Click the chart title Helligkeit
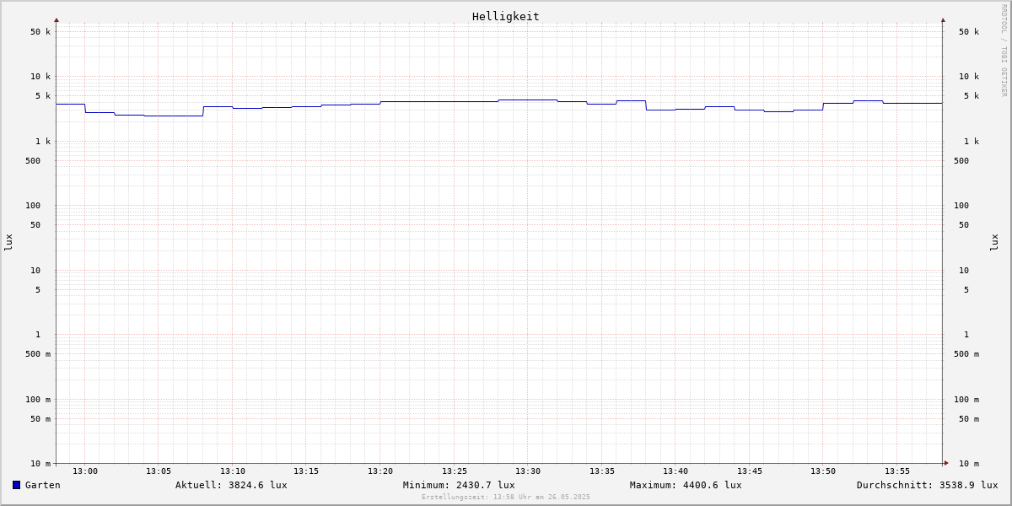 click(x=506, y=16)
